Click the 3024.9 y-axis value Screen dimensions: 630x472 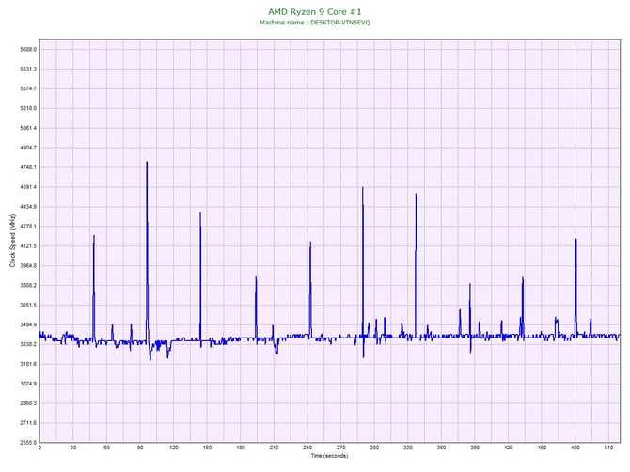point(28,384)
